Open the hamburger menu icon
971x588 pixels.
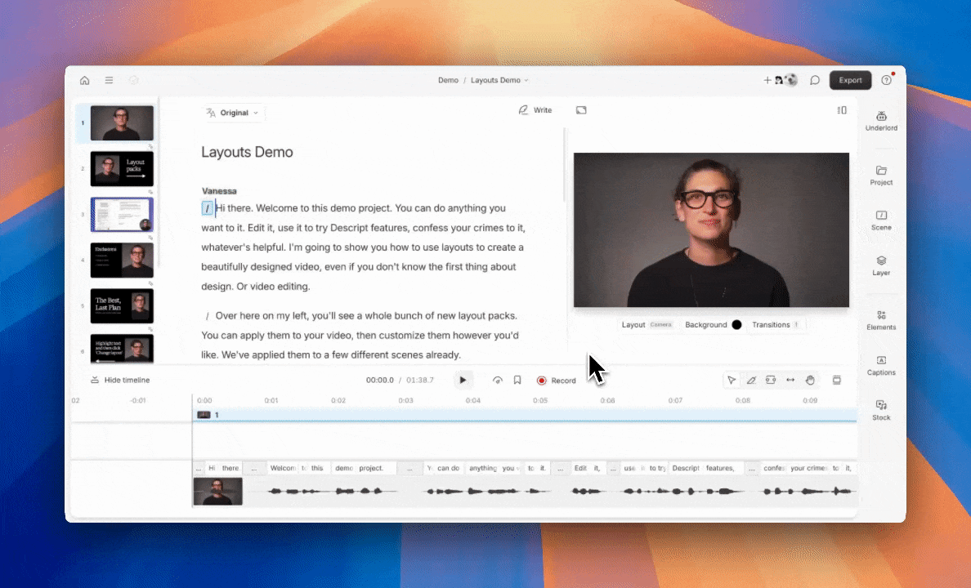[109, 81]
